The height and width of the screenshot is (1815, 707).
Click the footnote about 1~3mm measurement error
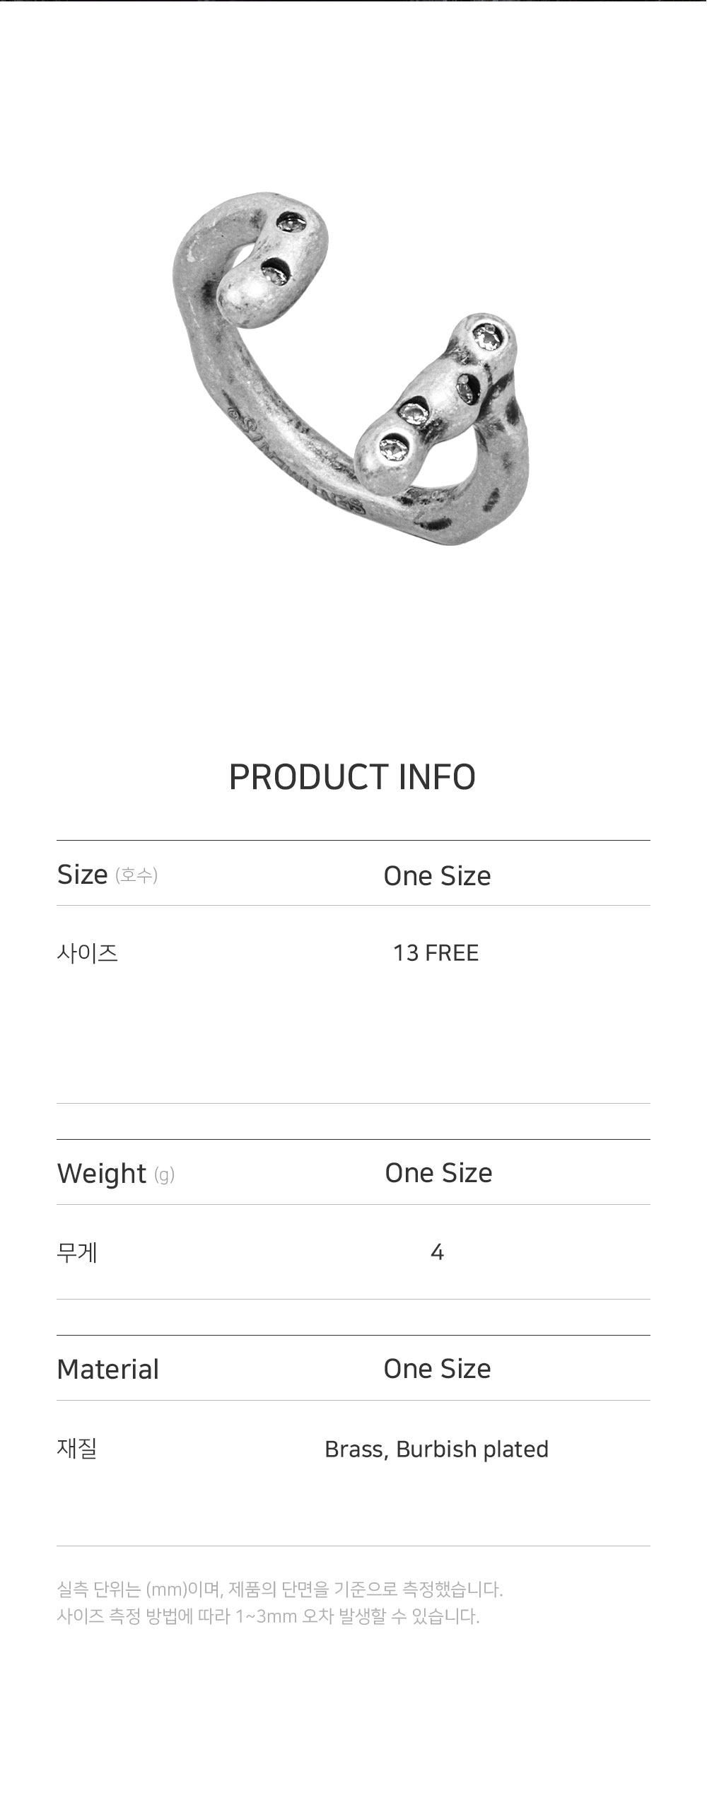coord(268,1617)
